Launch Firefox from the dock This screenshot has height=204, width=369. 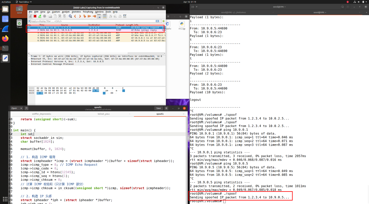5,38
